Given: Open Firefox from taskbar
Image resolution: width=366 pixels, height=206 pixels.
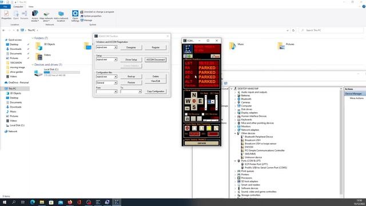Looking at the screenshot, I should click(x=70, y=202).
